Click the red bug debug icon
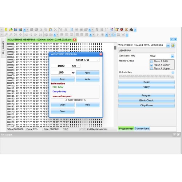Viewport: 182px width, 182px height. click(122, 29)
